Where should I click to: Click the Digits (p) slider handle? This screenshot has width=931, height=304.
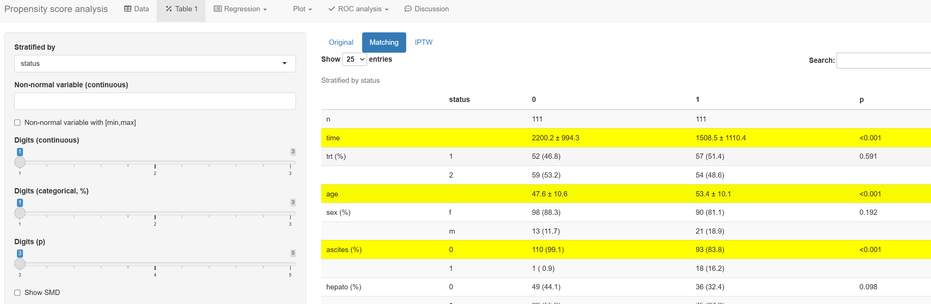click(20, 264)
